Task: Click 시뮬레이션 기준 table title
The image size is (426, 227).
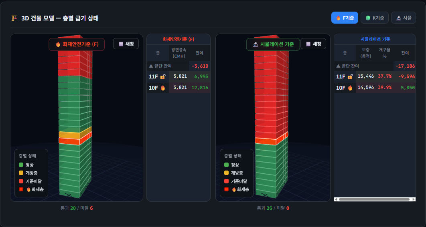Action: tap(375, 39)
